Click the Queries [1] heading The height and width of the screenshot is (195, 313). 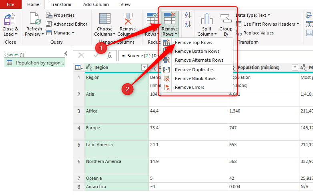click(x=14, y=54)
